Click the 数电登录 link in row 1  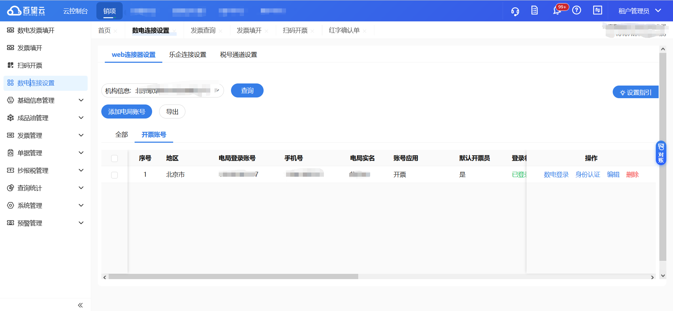(556, 175)
